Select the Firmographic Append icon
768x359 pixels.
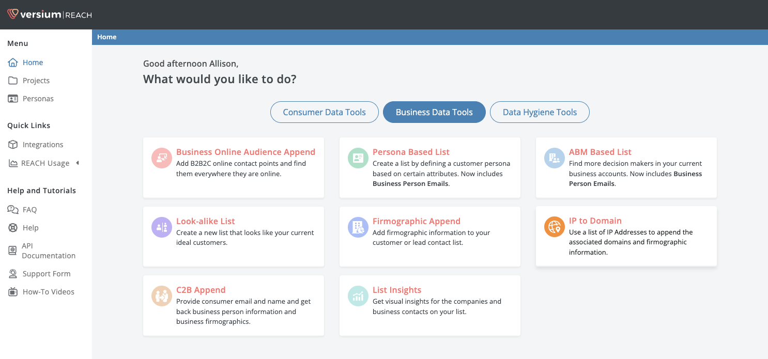[x=358, y=227]
